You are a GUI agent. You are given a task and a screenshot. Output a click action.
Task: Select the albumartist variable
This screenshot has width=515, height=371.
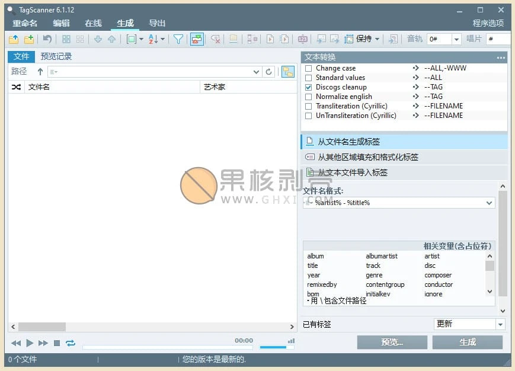point(382,256)
